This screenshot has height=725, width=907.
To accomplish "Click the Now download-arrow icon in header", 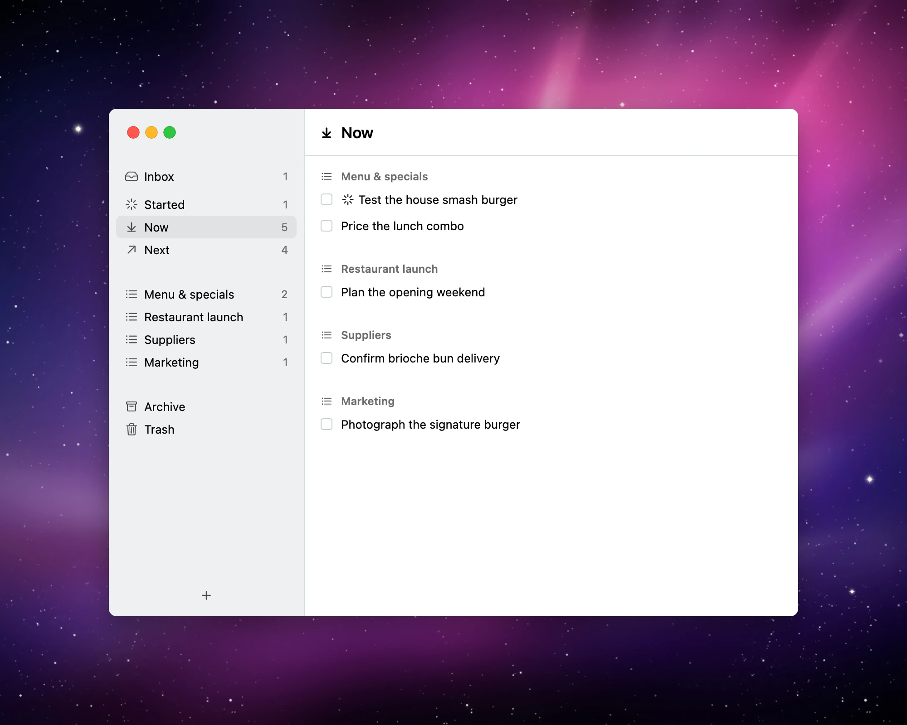I will pyautogui.click(x=327, y=133).
